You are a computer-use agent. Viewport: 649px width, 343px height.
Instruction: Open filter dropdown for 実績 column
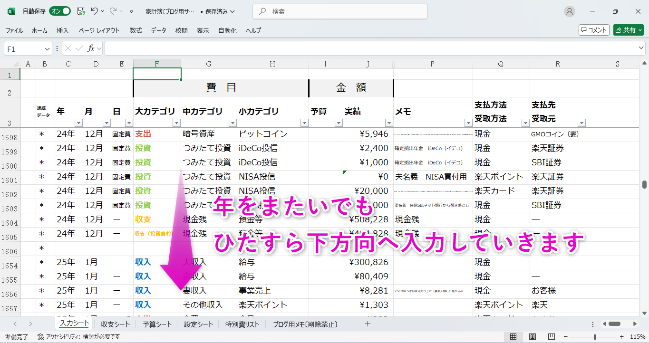click(x=388, y=123)
